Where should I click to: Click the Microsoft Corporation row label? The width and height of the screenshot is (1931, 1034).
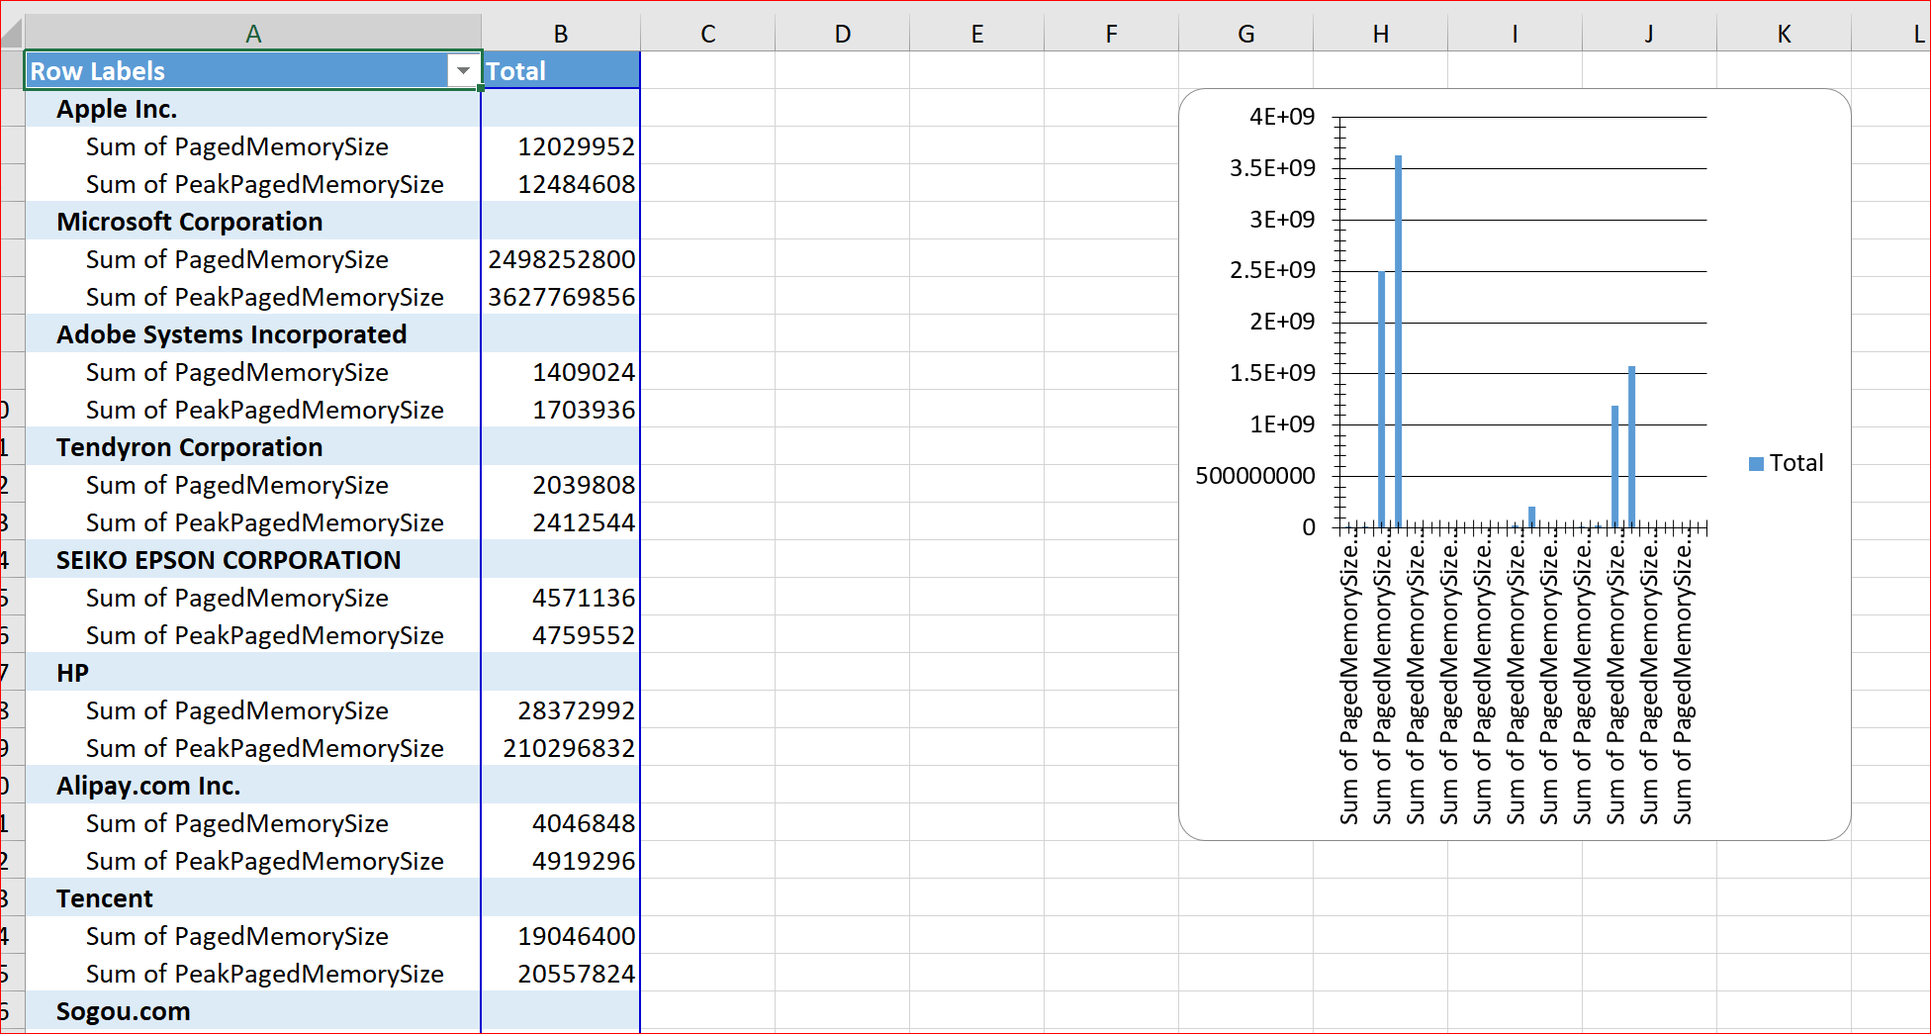tap(190, 222)
